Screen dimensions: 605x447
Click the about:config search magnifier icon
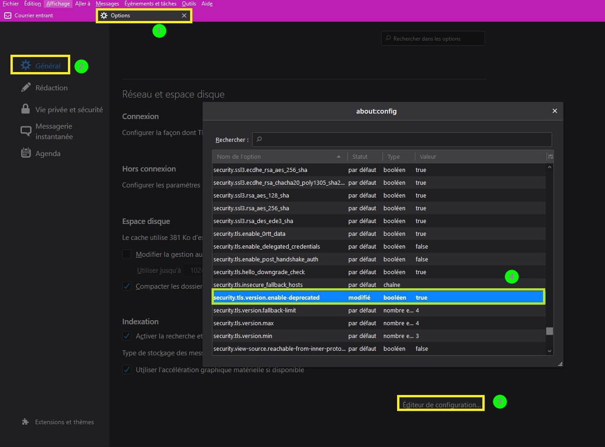click(x=259, y=139)
